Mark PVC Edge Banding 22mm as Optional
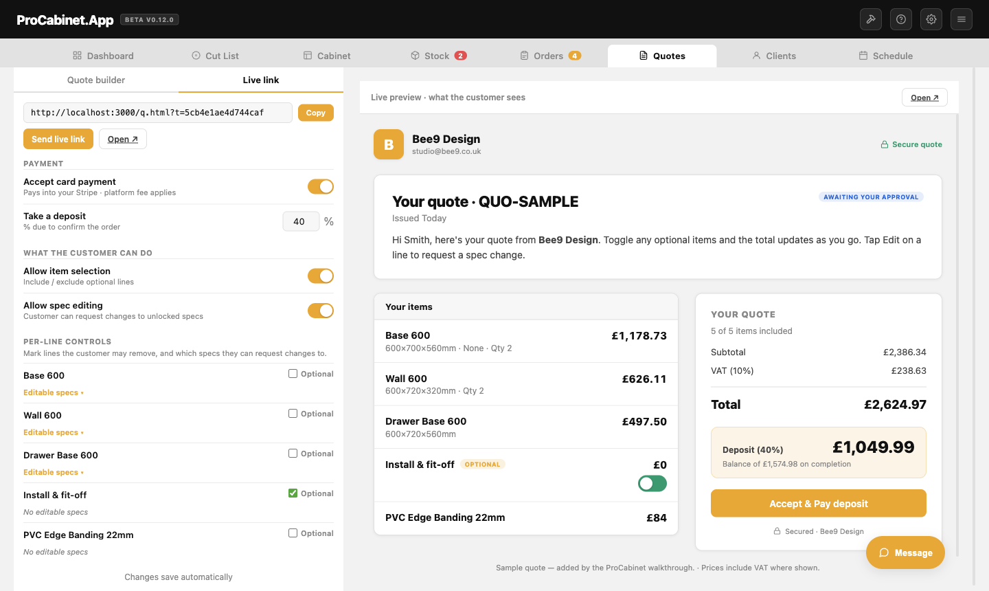 pyautogui.click(x=293, y=533)
